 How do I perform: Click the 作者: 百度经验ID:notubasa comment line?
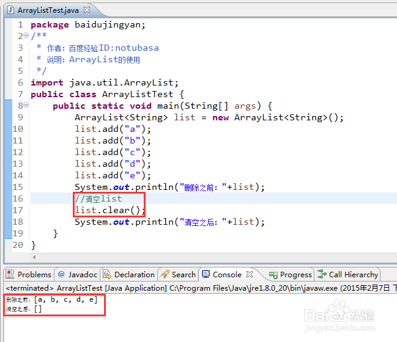(98, 48)
